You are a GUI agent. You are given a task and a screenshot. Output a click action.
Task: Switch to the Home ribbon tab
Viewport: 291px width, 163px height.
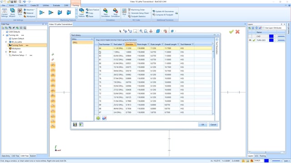11,5
